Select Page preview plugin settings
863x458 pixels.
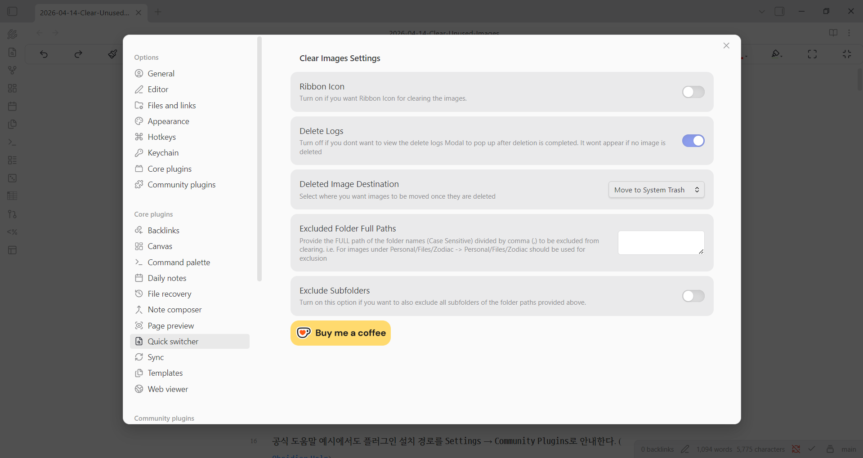point(190,326)
